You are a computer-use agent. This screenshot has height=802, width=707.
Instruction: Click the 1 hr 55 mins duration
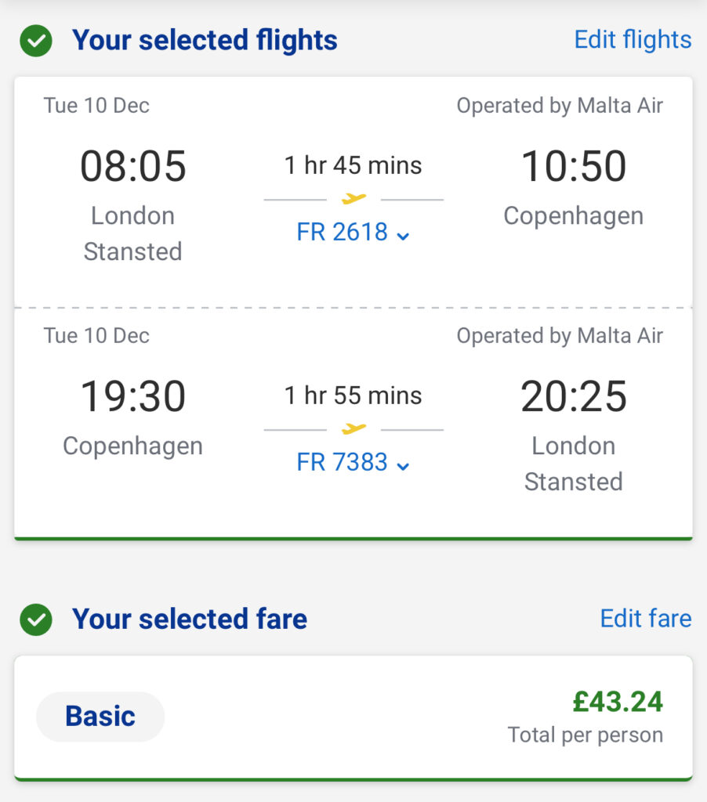click(353, 396)
